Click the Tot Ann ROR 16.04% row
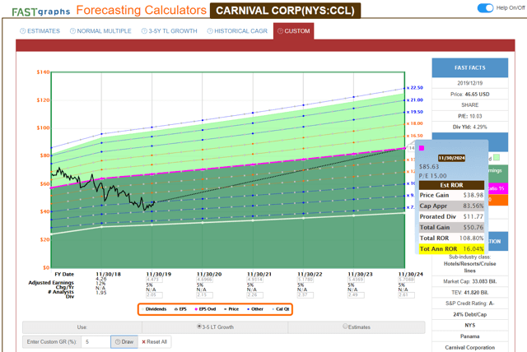The image size is (527, 352). [452, 248]
